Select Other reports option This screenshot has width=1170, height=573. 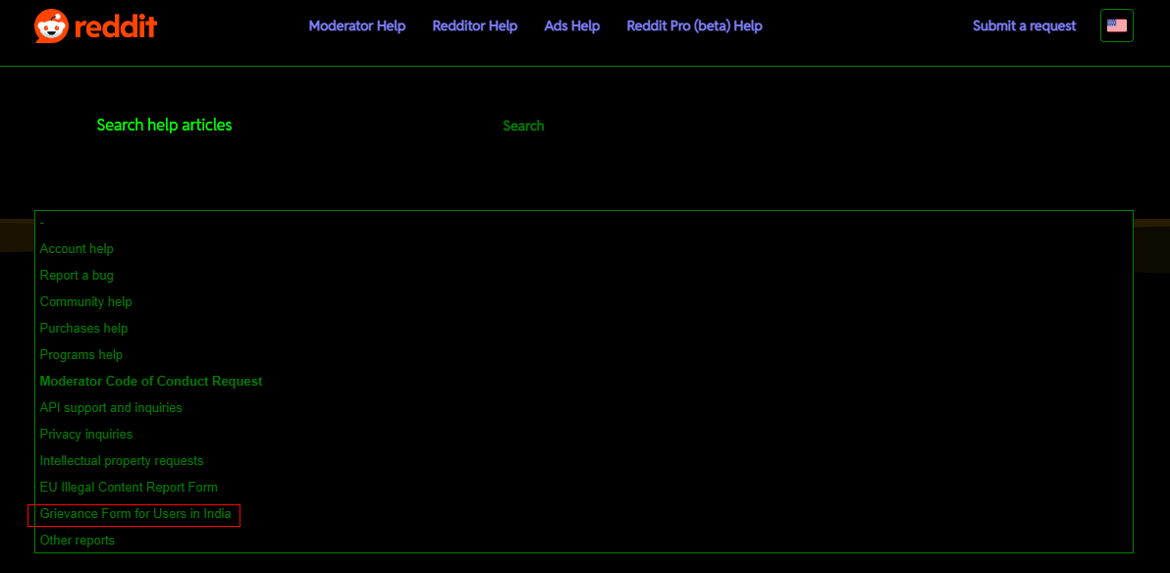point(583,541)
